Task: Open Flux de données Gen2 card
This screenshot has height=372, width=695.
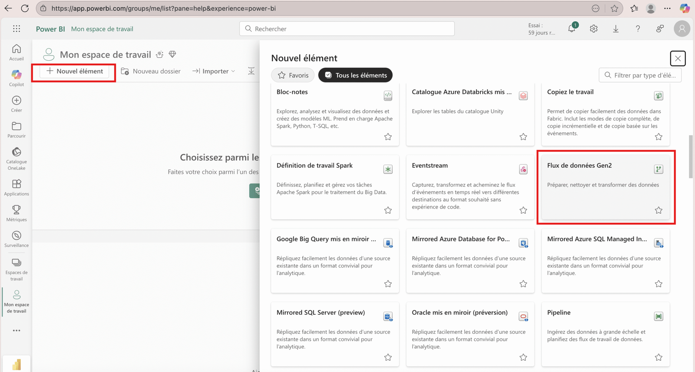Action: [606, 187]
